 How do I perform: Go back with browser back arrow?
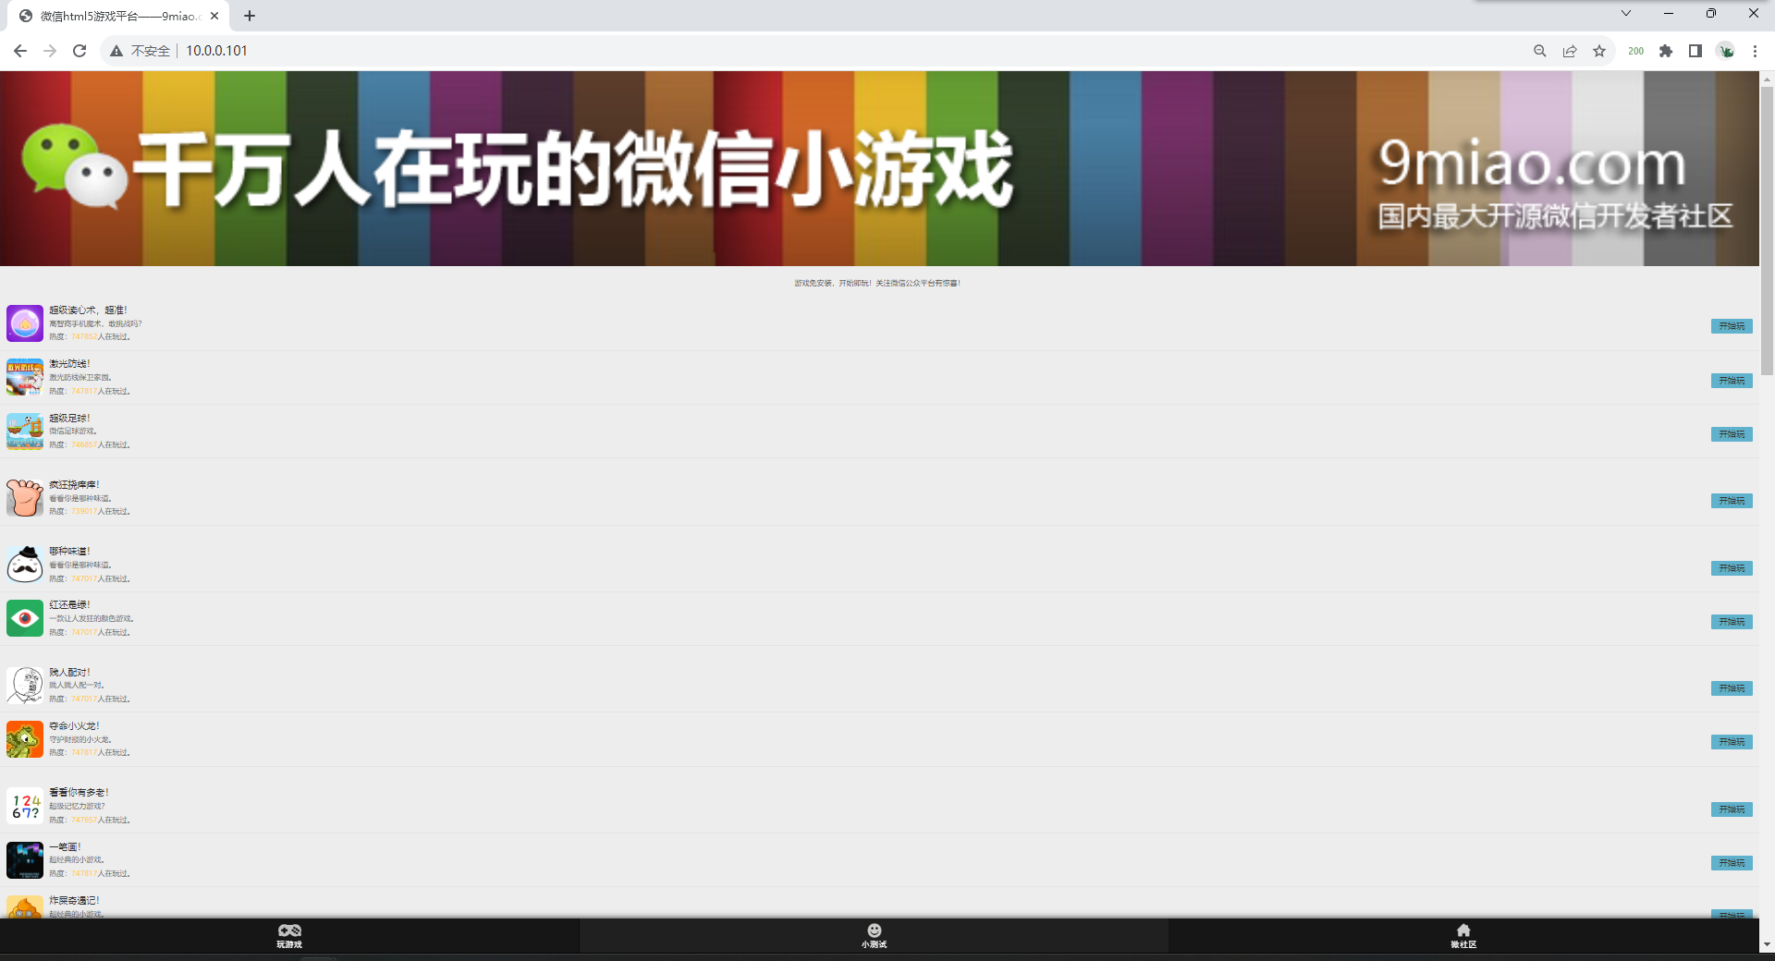20,51
